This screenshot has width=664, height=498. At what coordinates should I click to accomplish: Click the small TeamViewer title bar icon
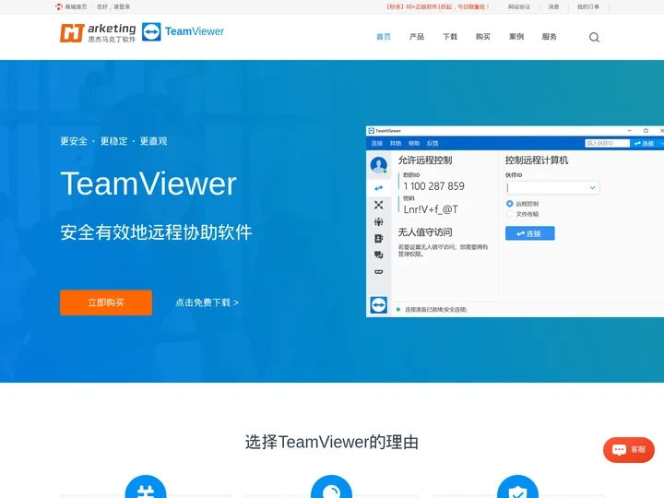pos(372,131)
